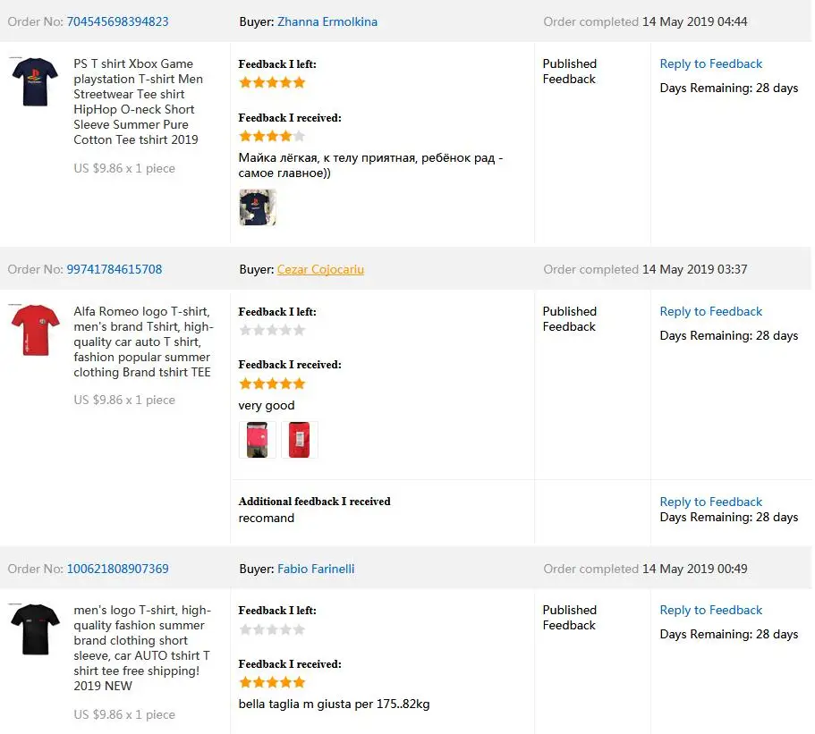
Task: View second photo in Cezar's feedback
Action: click(x=300, y=440)
